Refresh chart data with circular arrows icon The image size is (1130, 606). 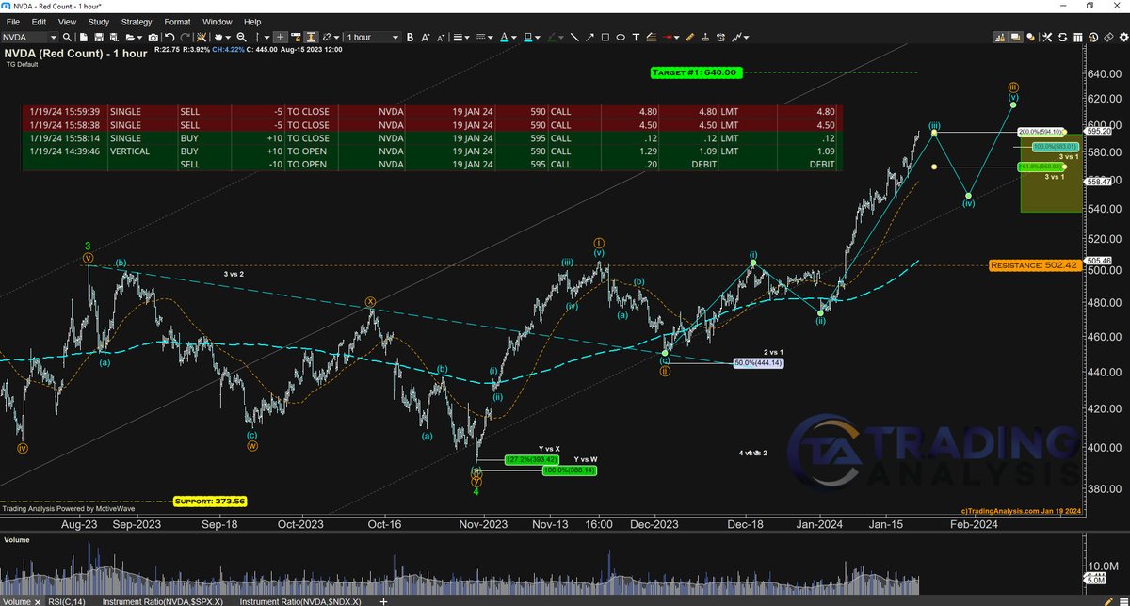click(1062, 37)
